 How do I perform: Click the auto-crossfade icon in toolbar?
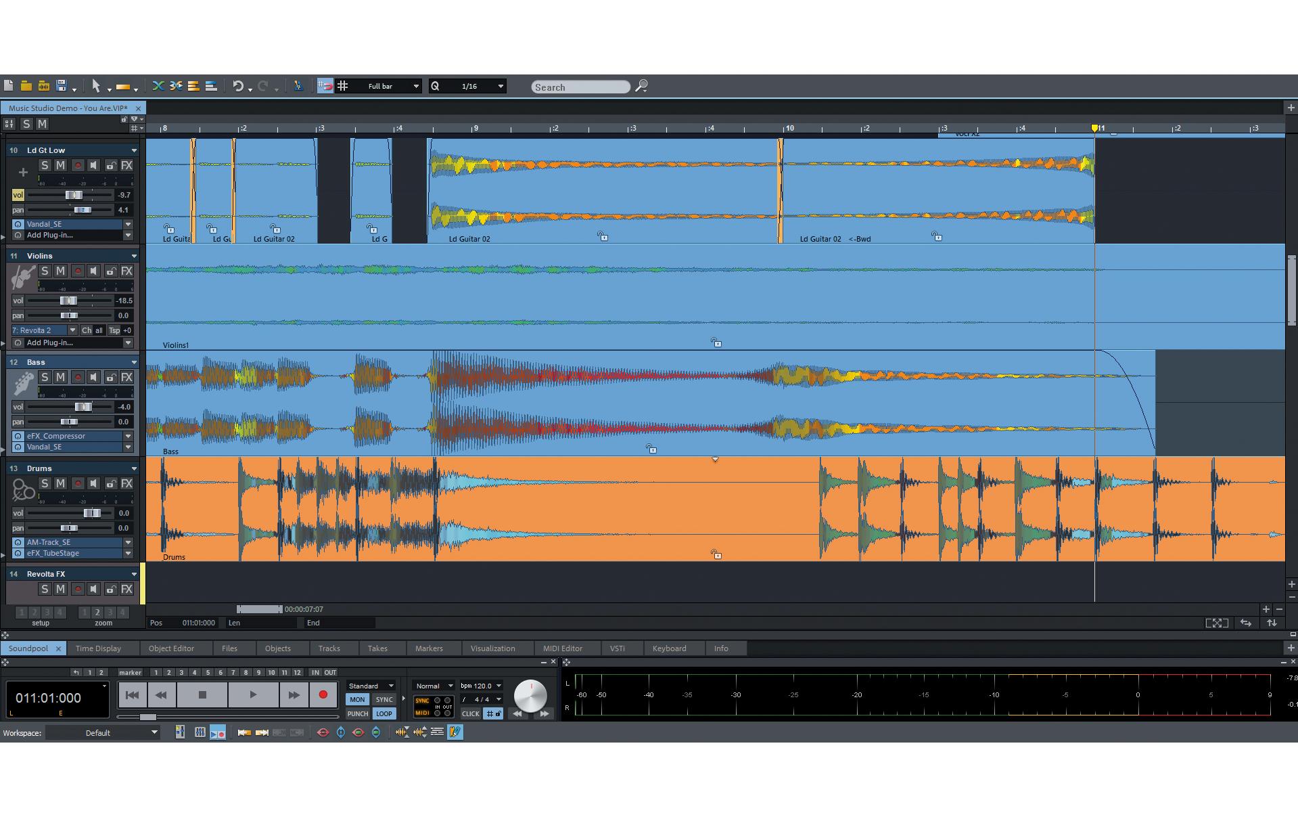pos(176,86)
